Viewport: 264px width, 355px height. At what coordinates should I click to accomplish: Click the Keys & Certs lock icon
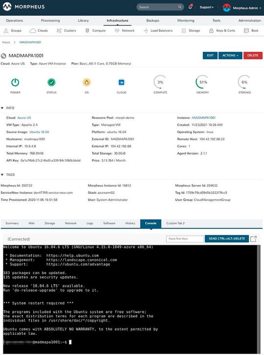tap(211, 30)
